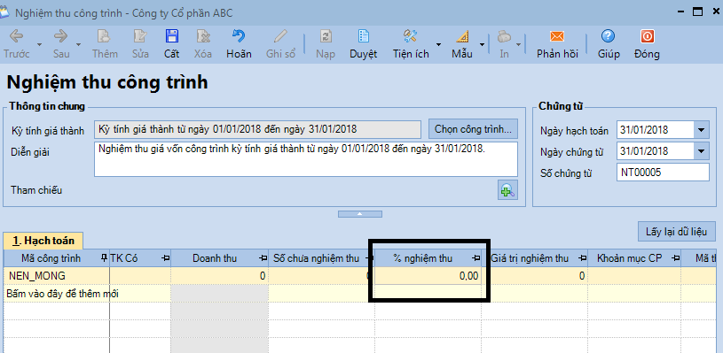Add a reference with the Tham chiếu plus icon

click(507, 190)
